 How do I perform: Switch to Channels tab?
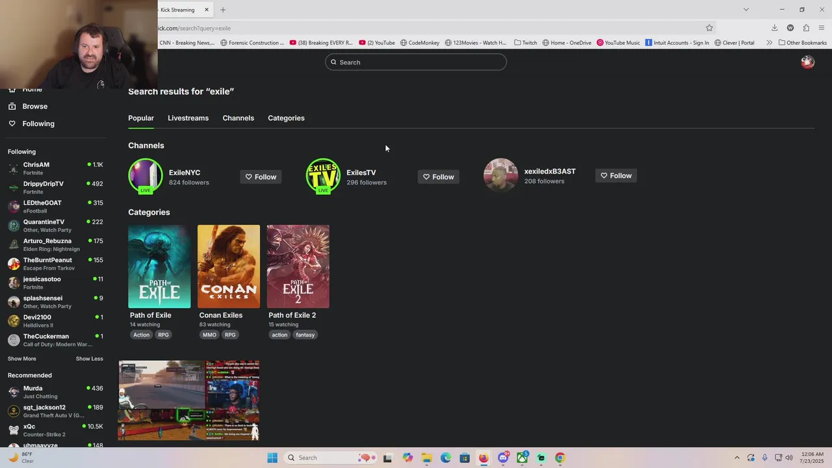[238, 118]
